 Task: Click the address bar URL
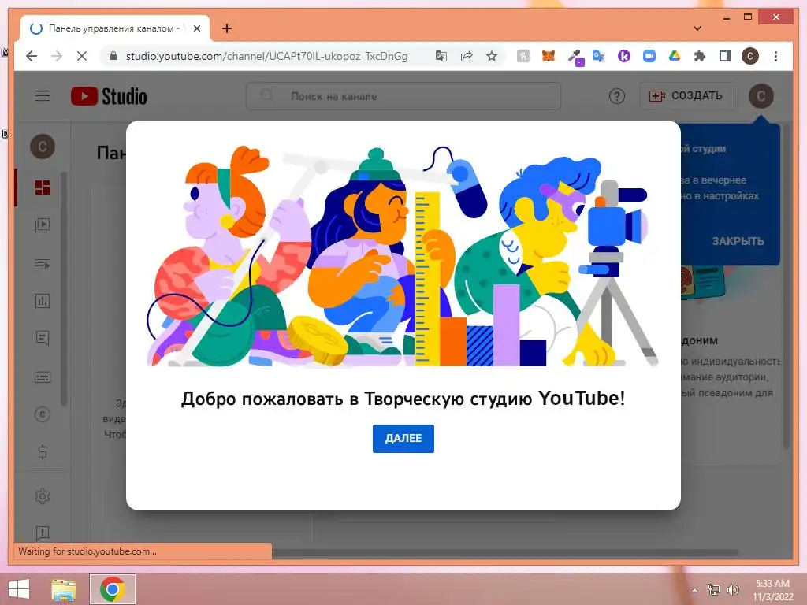coord(266,56)
